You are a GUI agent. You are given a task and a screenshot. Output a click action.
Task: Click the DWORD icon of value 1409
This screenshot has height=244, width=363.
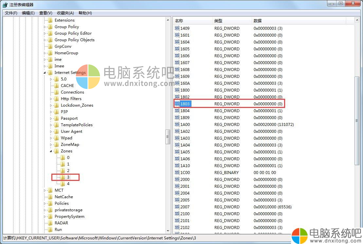pyautogui.click(x=177, y=28)
